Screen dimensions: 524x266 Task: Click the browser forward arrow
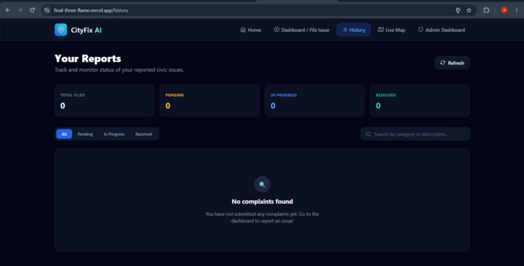20,10
